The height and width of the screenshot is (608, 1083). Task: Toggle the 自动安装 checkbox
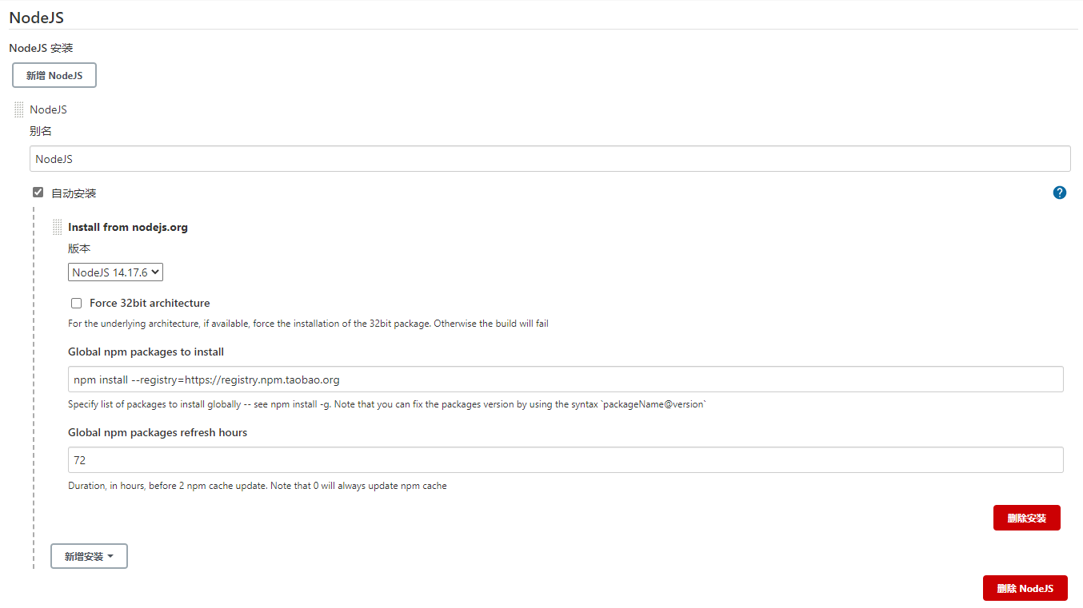pyautogui.click(x=38, y=193)
